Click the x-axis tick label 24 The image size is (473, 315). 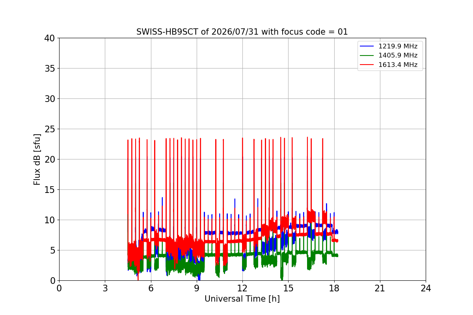[x=425, y=288]
